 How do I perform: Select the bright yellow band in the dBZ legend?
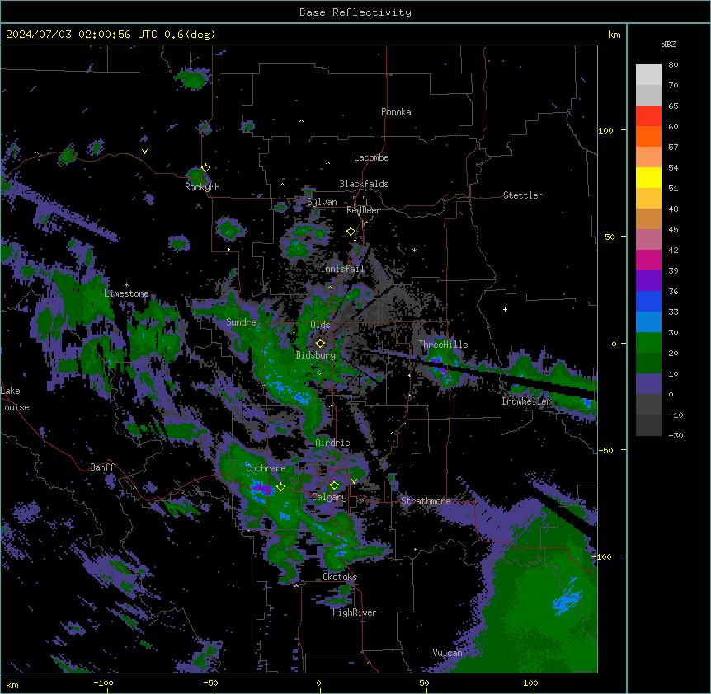click(648, 177)
